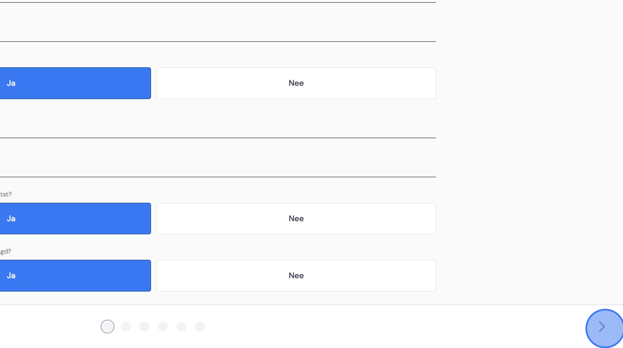623x348 pixels.
Task: Pick Nee for the 'gd?' question
Action: (296, 276)
